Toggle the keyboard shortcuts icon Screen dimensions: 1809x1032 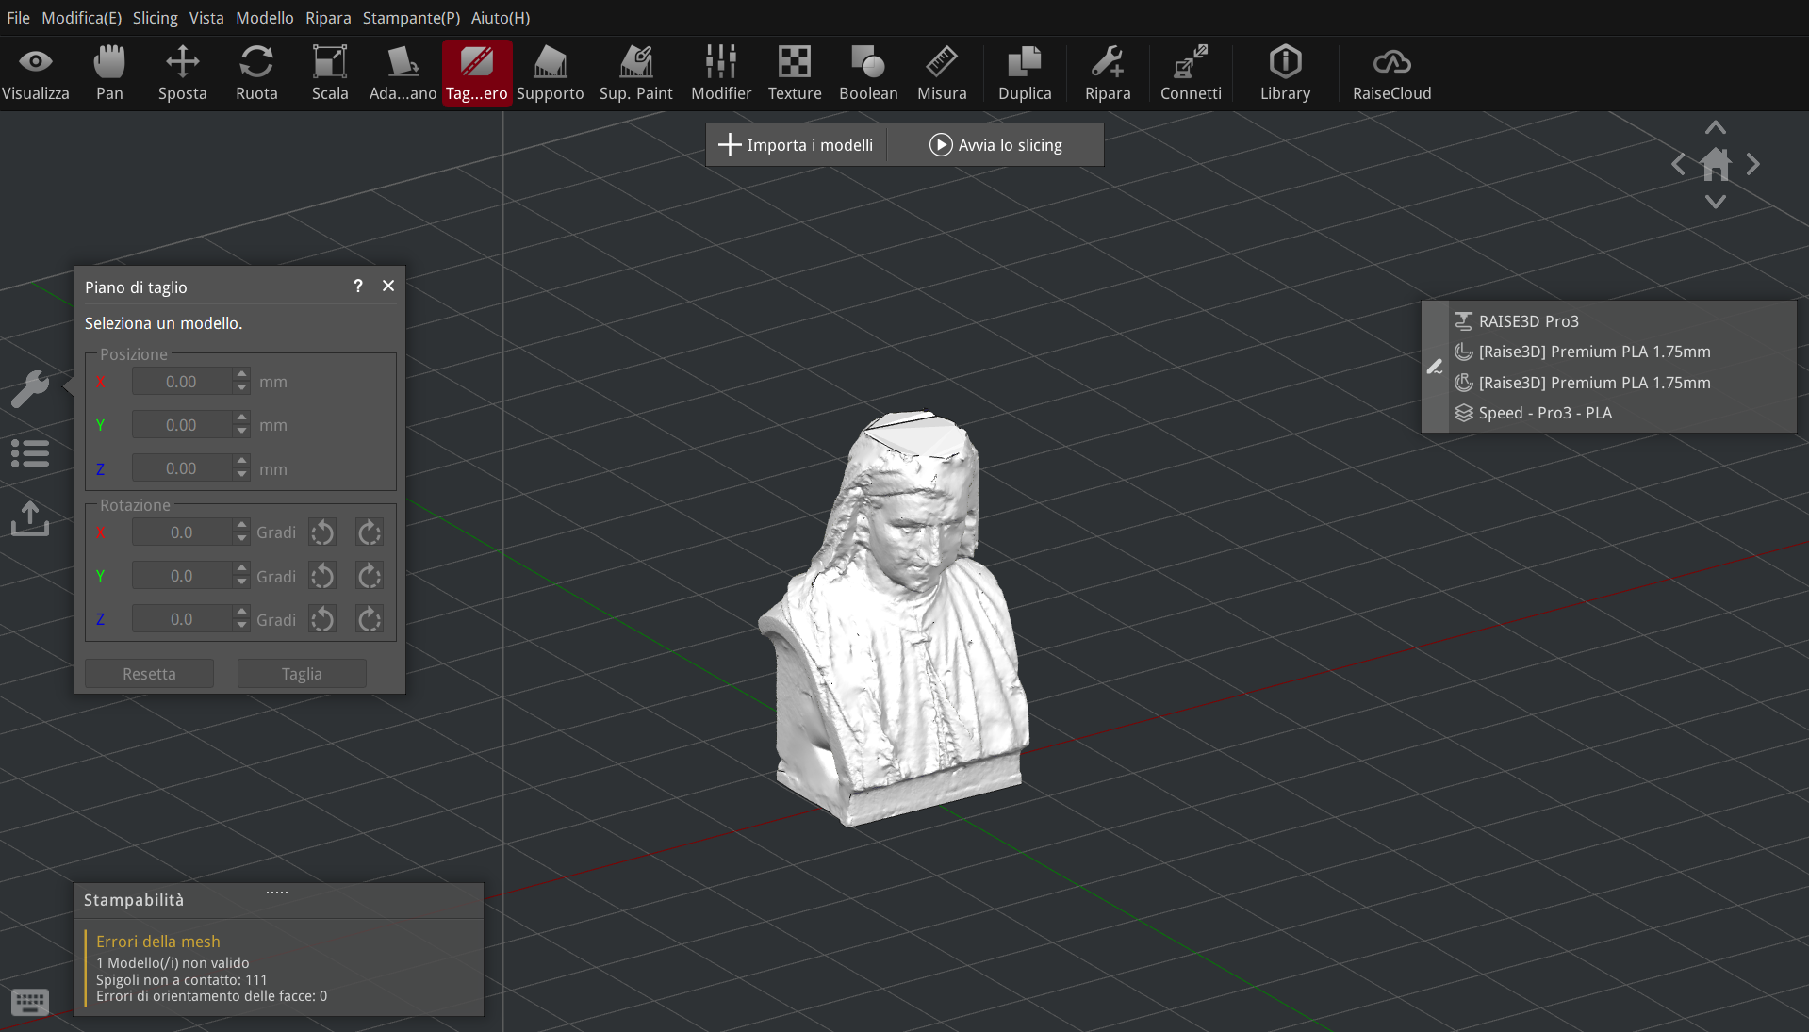(x=30, y=1001)
